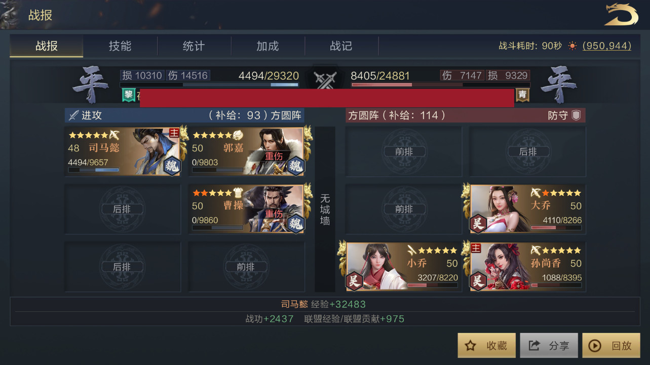This screenshot has height=365, width=650.
Task: Click the golden dragon back icon
Action: coord(621,15)
